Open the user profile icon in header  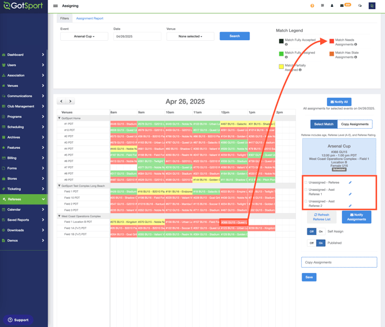coord(332,5)
